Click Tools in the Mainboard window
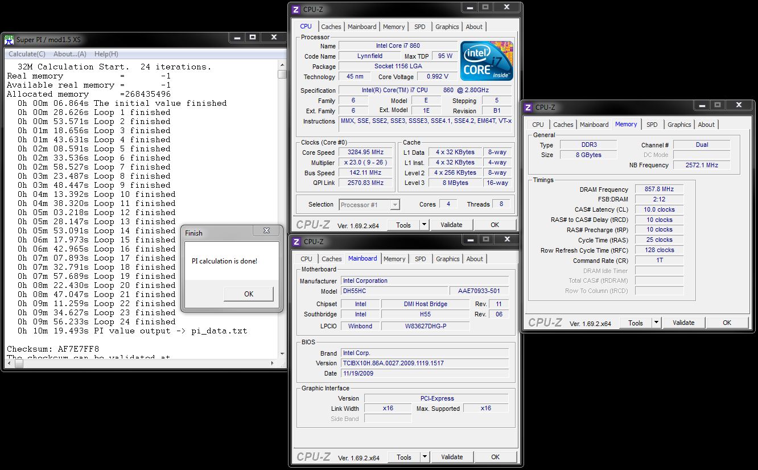 (404, 457)
